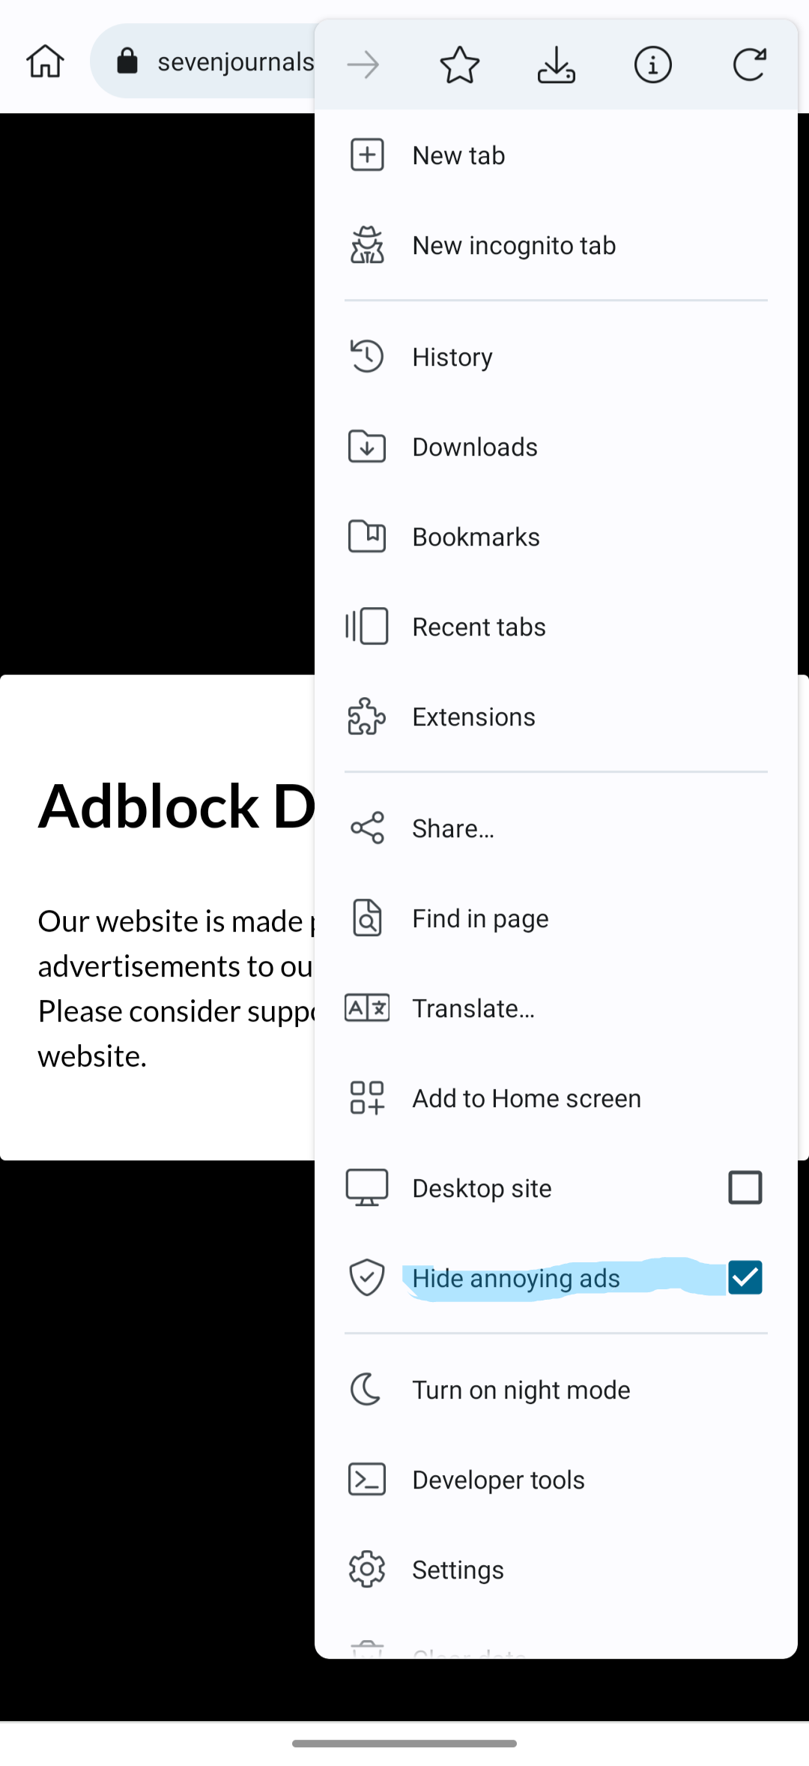The height and width of the screenshot is (1766, 809).
Task: Open Developer tools
Action: pyautogui.click(x=498, y=1479)
